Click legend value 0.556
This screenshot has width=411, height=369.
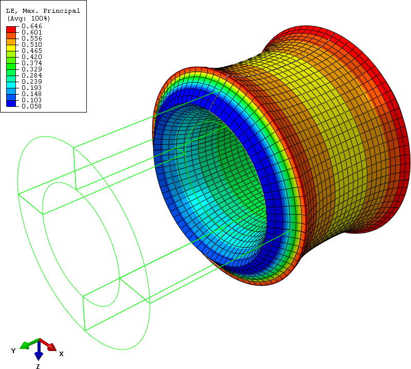coord(32,39)
